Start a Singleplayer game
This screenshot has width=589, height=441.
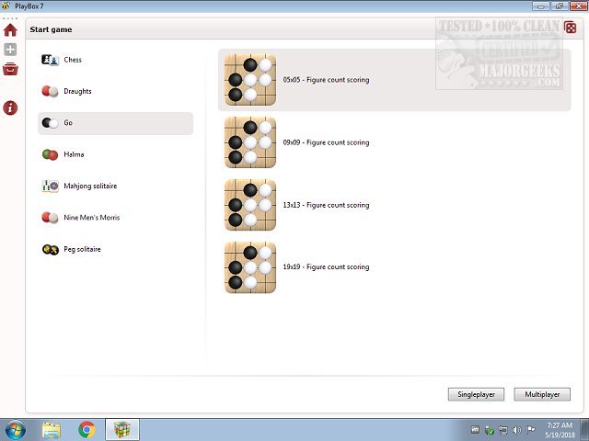click(476, 394)
